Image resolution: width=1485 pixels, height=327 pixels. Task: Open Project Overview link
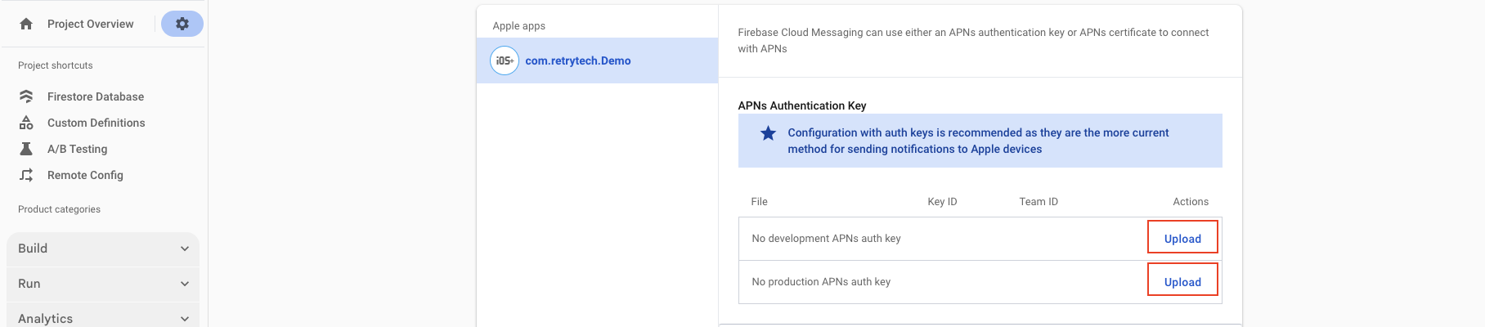point(90,24)
